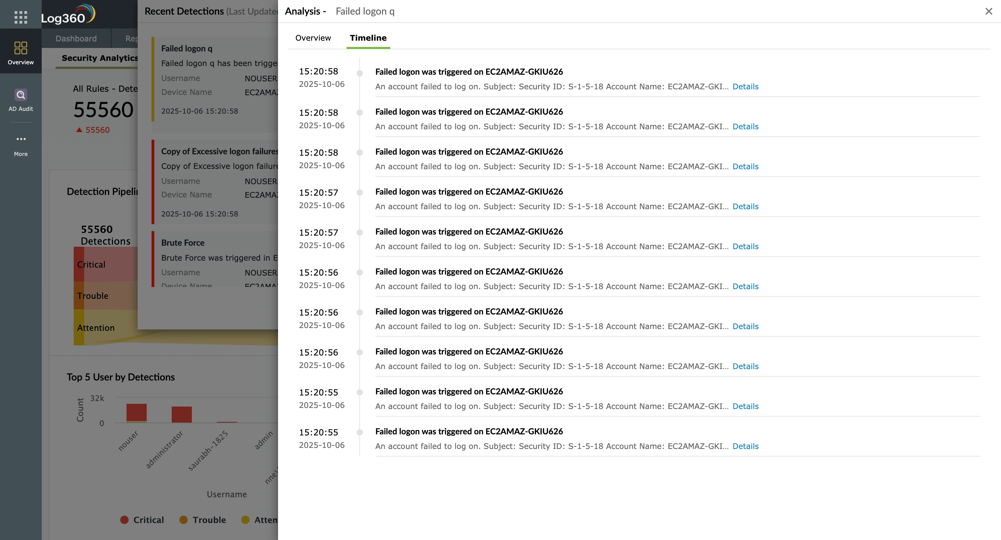The width and height of the screenshot is (1001, 540).
Task: Toggle the Critical legend marker
Action: coord(124,520)
